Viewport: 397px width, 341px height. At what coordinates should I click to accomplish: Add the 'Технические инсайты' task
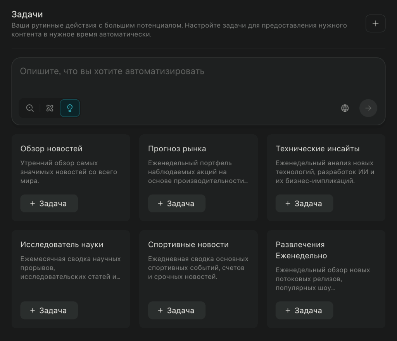(304, 203)
